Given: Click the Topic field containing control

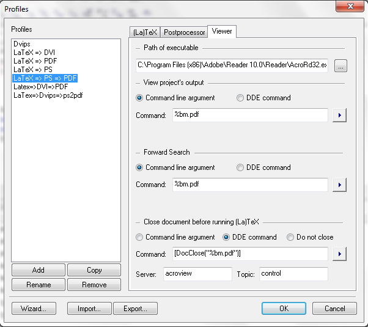Looking at the screenshot, I should pos(293,274).
